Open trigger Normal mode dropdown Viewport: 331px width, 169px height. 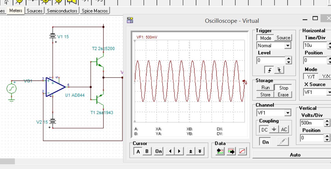point(287,46)
